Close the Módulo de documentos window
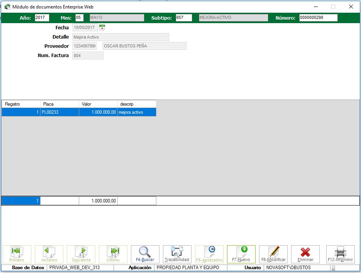The height and width of the screenshot is (273, 361). [351, 7]
